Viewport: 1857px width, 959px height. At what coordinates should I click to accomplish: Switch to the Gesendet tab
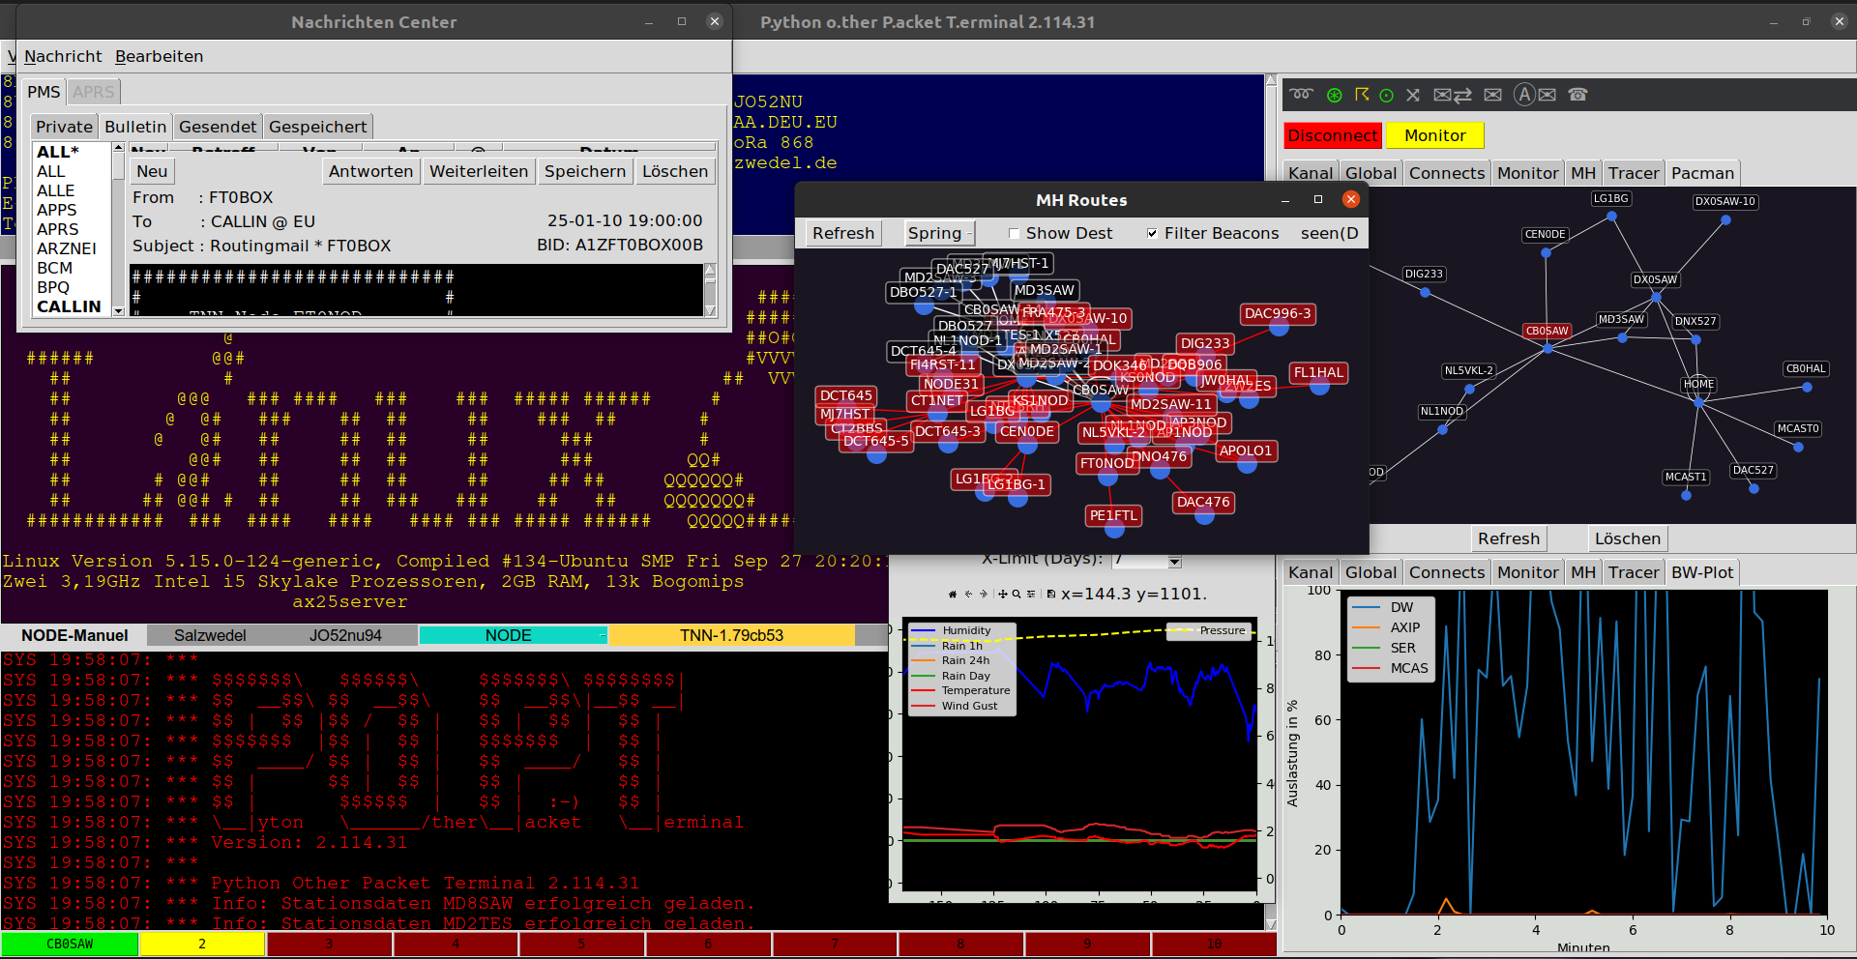click(x=218, y=127)
